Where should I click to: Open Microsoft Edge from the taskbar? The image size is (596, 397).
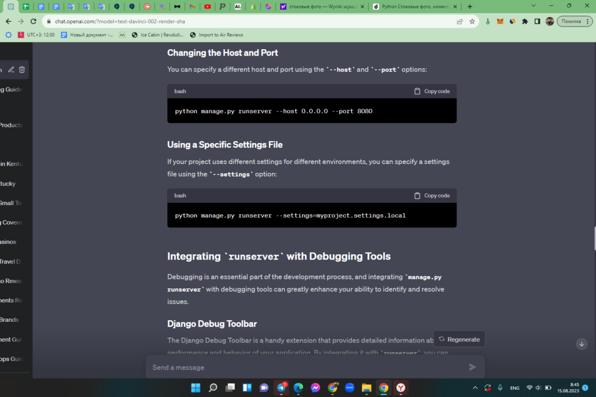pos(299,388)
